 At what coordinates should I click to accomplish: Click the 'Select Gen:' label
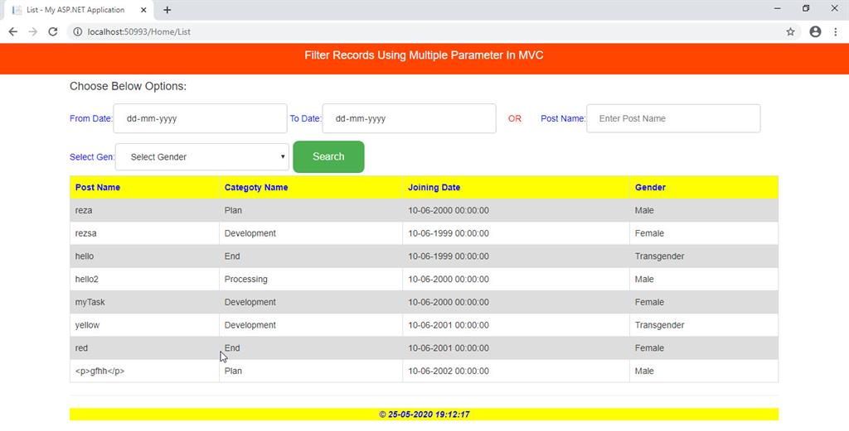click(92, 157)
